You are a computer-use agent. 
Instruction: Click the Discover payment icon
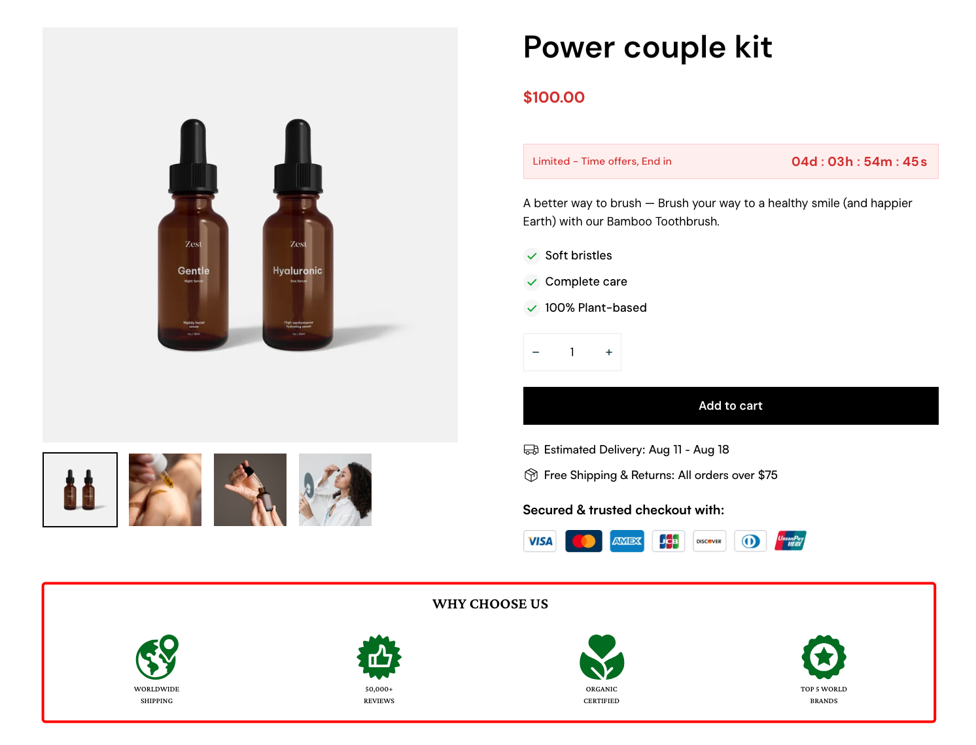click(x=709, y=541)
